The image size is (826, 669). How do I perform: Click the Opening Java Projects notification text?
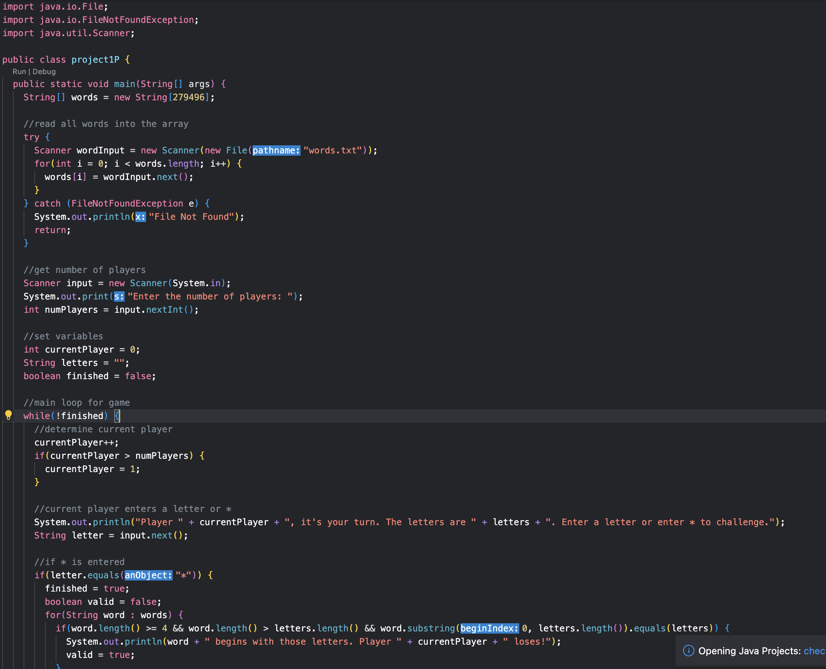pos(749,651)
